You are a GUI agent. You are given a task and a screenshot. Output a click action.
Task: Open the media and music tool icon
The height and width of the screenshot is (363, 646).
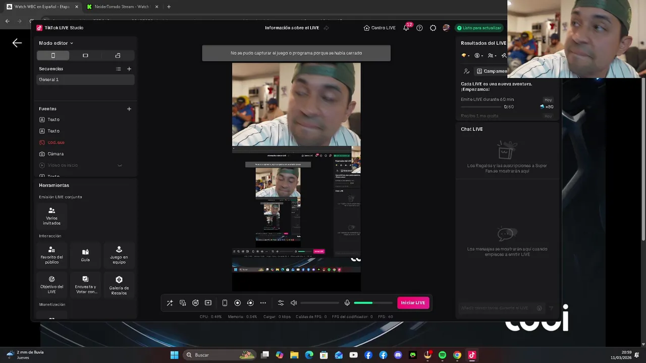point(183,303)
